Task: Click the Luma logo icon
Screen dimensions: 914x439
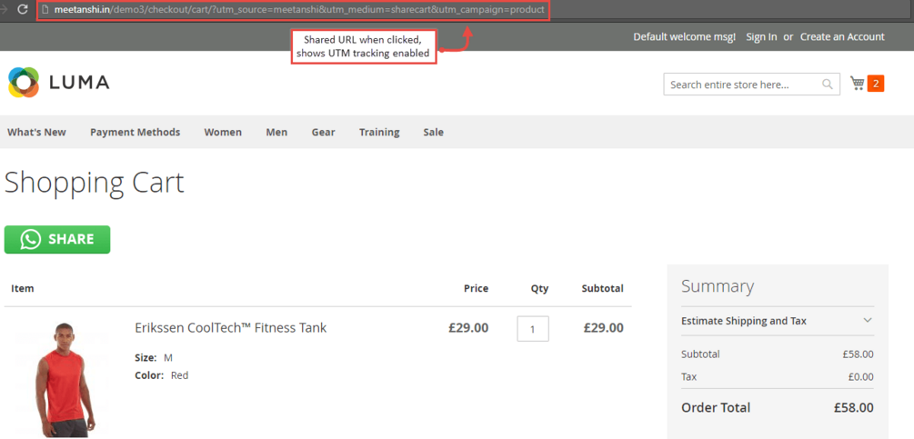Action: pos(25,83)
